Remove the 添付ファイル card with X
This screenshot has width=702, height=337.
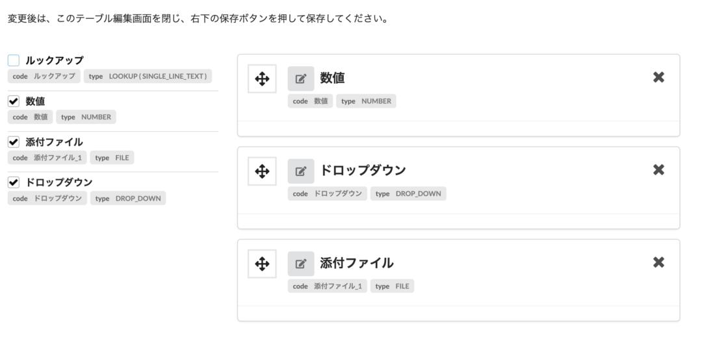658,262
